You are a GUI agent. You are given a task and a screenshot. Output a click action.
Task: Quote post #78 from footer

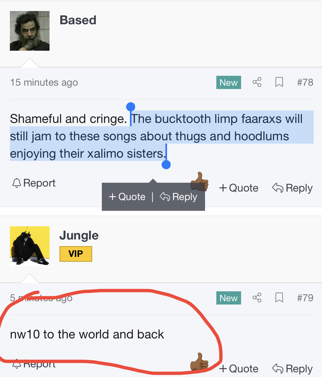click(x=239, y=188)
